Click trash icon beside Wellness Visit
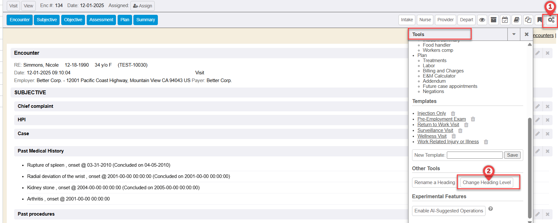Viewport: 558px width, 223px height. [x=454, y=136]
